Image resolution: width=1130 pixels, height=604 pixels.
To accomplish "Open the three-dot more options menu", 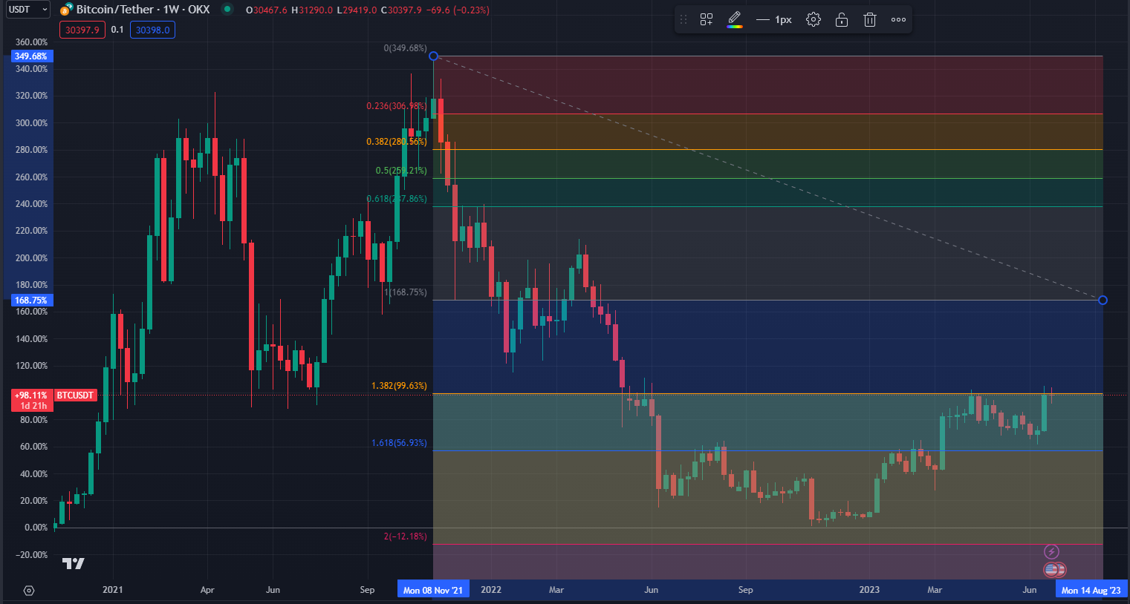I will point(898,20).
